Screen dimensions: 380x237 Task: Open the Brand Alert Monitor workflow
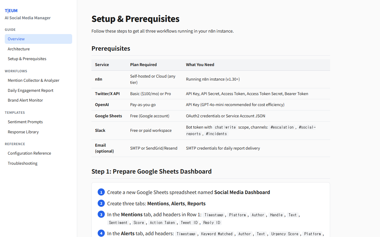25,100
